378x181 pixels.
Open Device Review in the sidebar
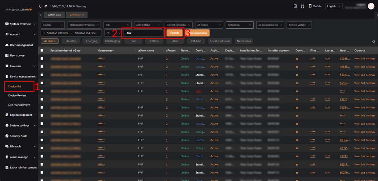tap(17, 95)
